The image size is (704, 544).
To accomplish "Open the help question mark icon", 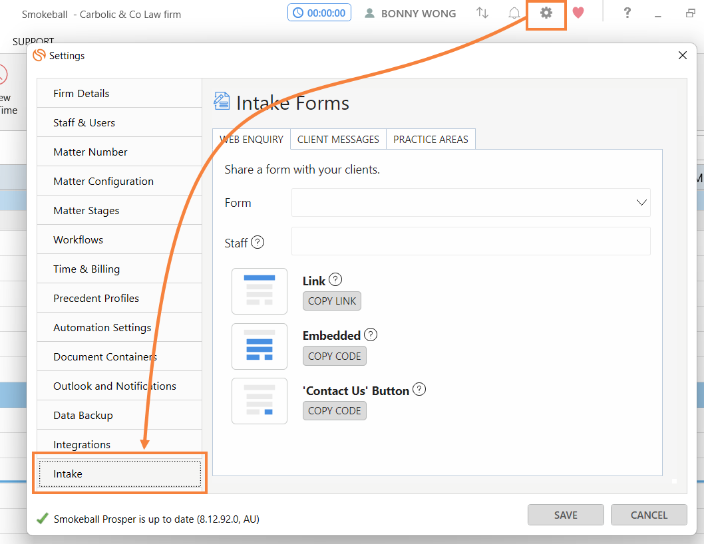I will (x=627, y=13).
